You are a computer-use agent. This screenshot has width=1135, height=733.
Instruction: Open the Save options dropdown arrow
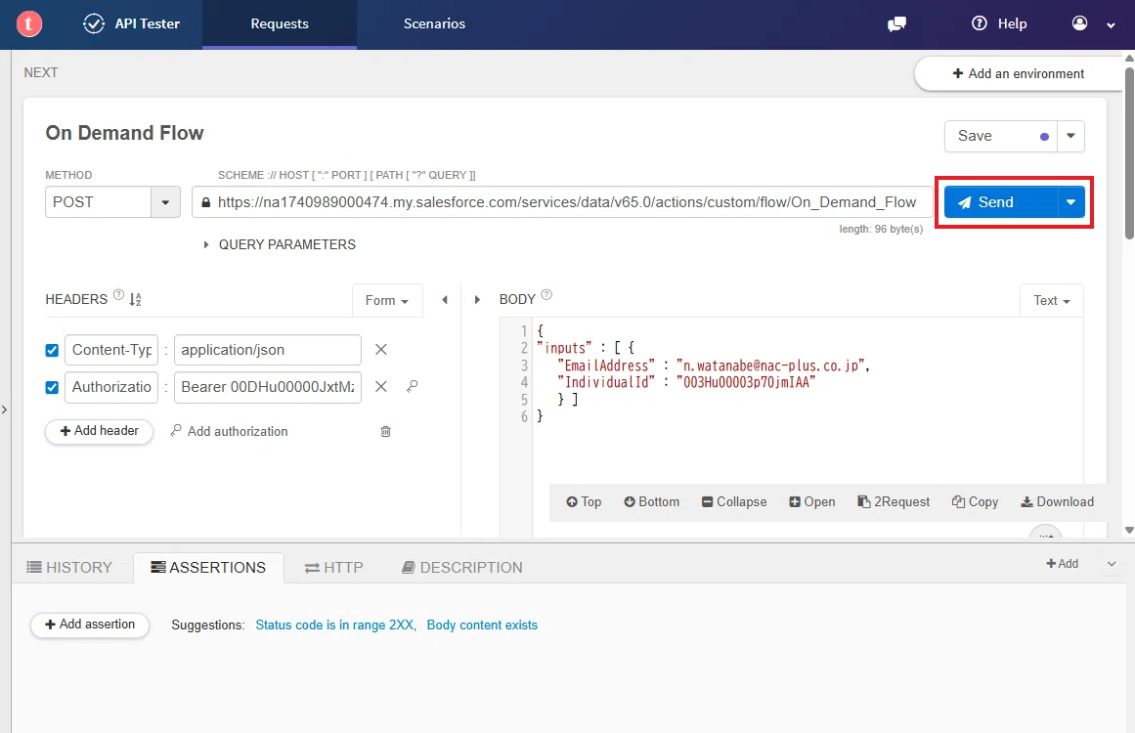point(1070,136)
